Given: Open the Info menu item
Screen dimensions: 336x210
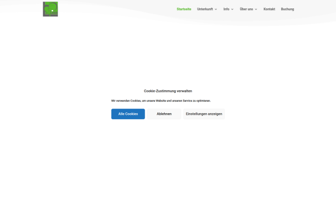Looking at the screenshot, I should click(x=226, y=9).
